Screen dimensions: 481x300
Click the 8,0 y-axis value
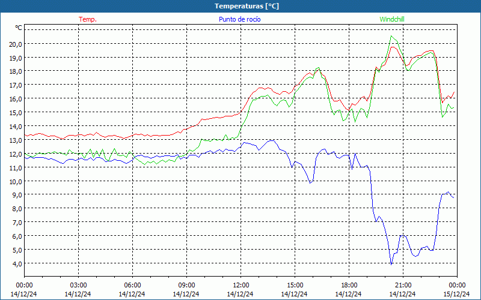click(17, 209)
